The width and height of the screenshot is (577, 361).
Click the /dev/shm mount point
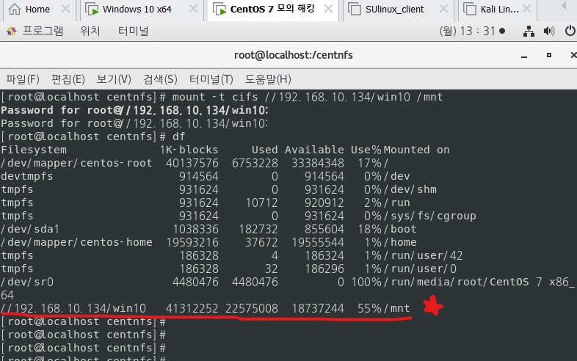click(410, 189)
